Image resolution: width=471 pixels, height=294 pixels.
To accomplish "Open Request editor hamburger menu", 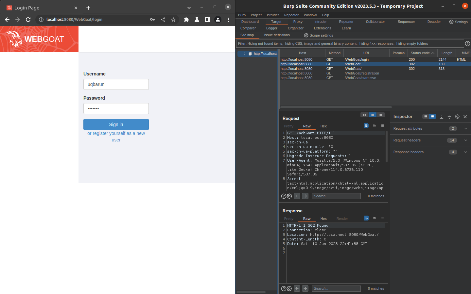I will [382, 126].
